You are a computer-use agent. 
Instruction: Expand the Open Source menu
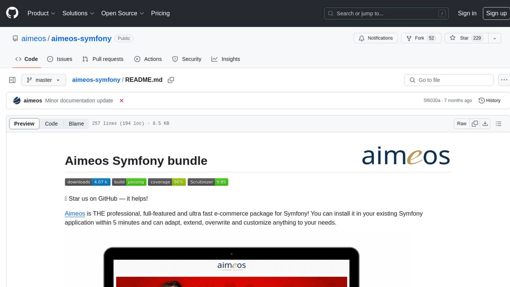point(123,13)
